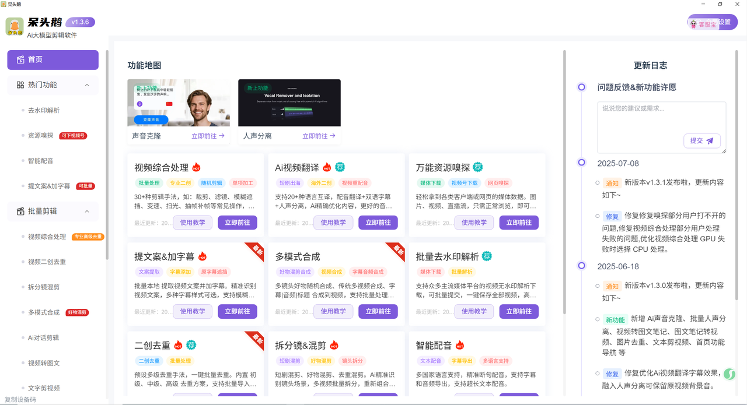
Task: Submit feedback with the 提交 button
Action: click(x=701, y=141)
